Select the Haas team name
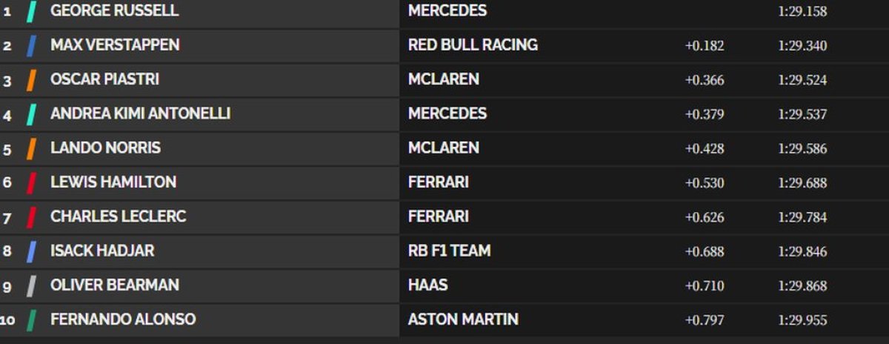 427,285
